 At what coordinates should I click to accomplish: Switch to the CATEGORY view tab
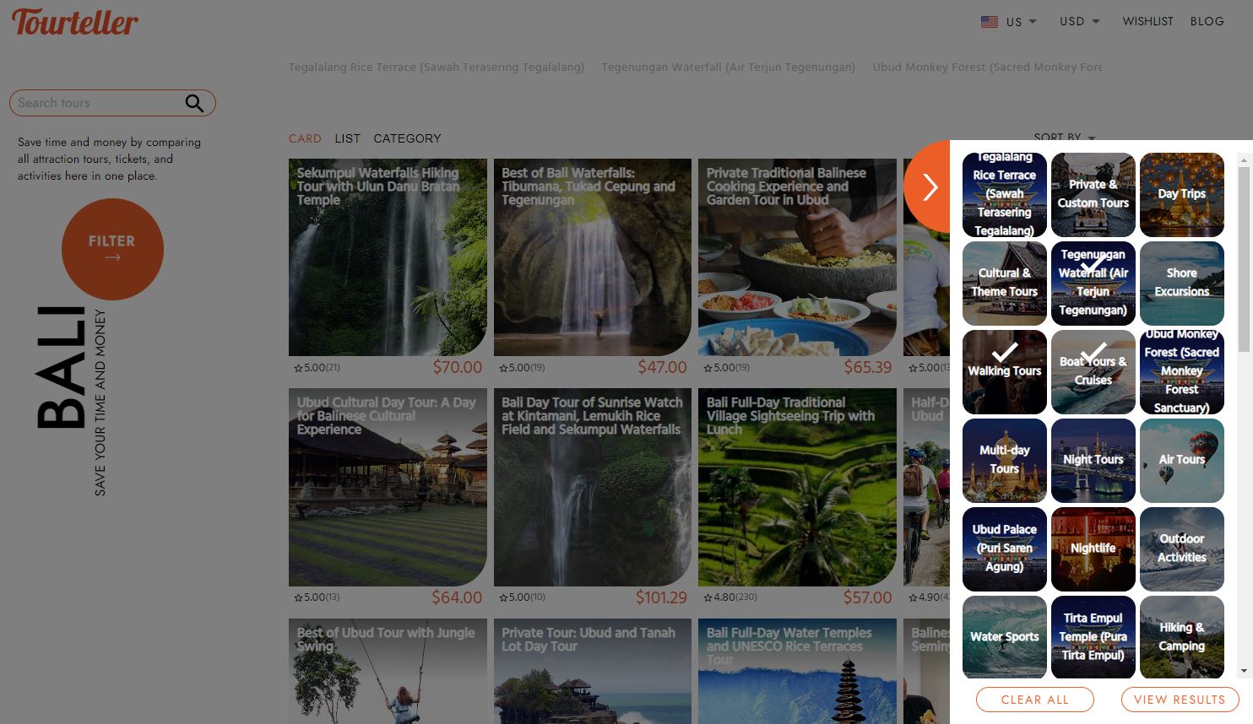click(407, 138)
